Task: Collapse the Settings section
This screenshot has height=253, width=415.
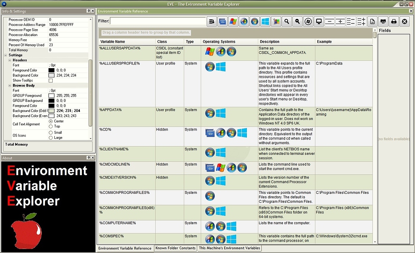Action: tap(5, 55)
